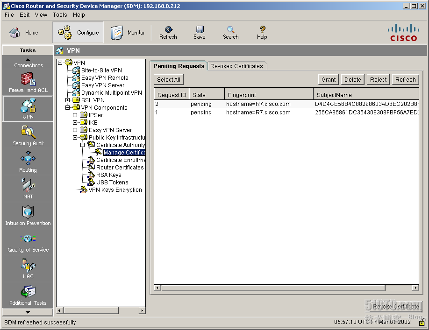Screen dimensions: 429x330
Task: Click the State column header
Action: point(207,95)
